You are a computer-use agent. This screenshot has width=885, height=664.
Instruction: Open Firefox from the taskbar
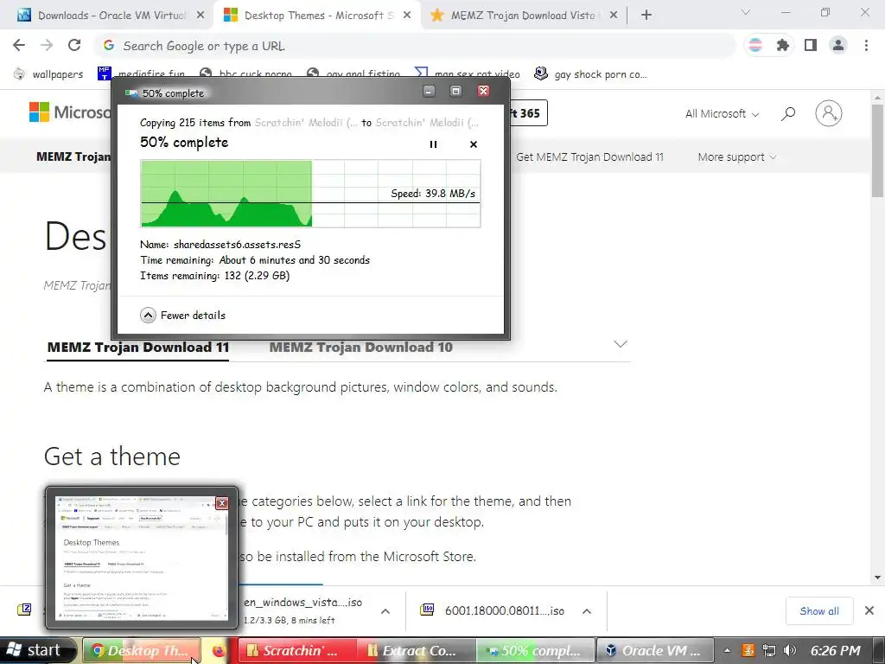coord(219,650)
